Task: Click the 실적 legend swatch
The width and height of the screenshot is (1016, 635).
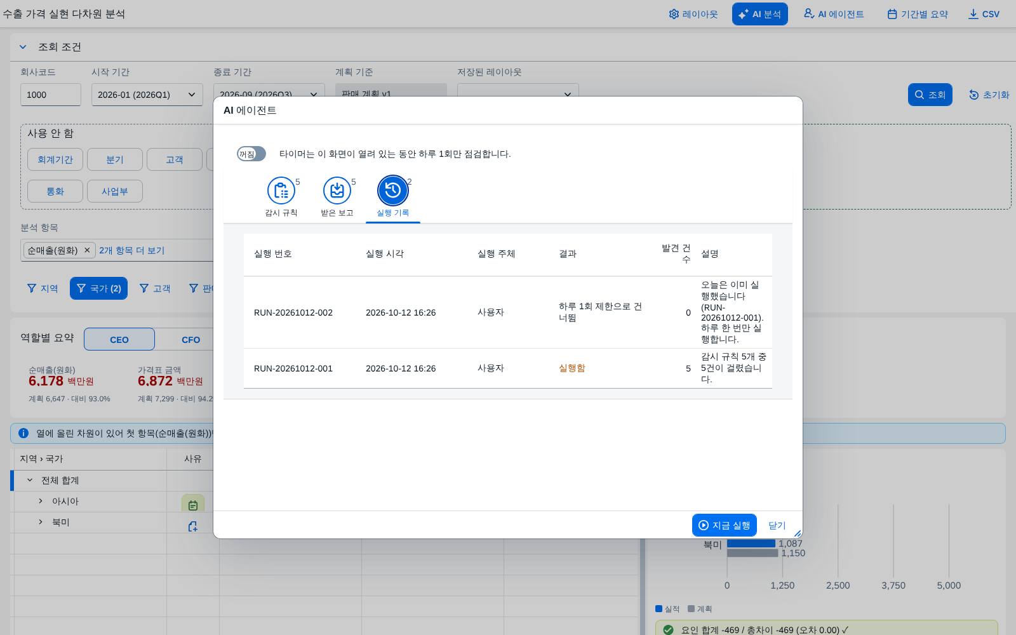Action: coord(658,608)
